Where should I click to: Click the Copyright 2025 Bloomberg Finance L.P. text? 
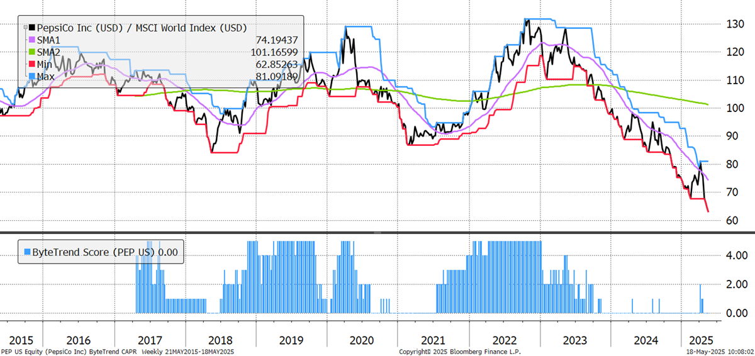(461, 350)
